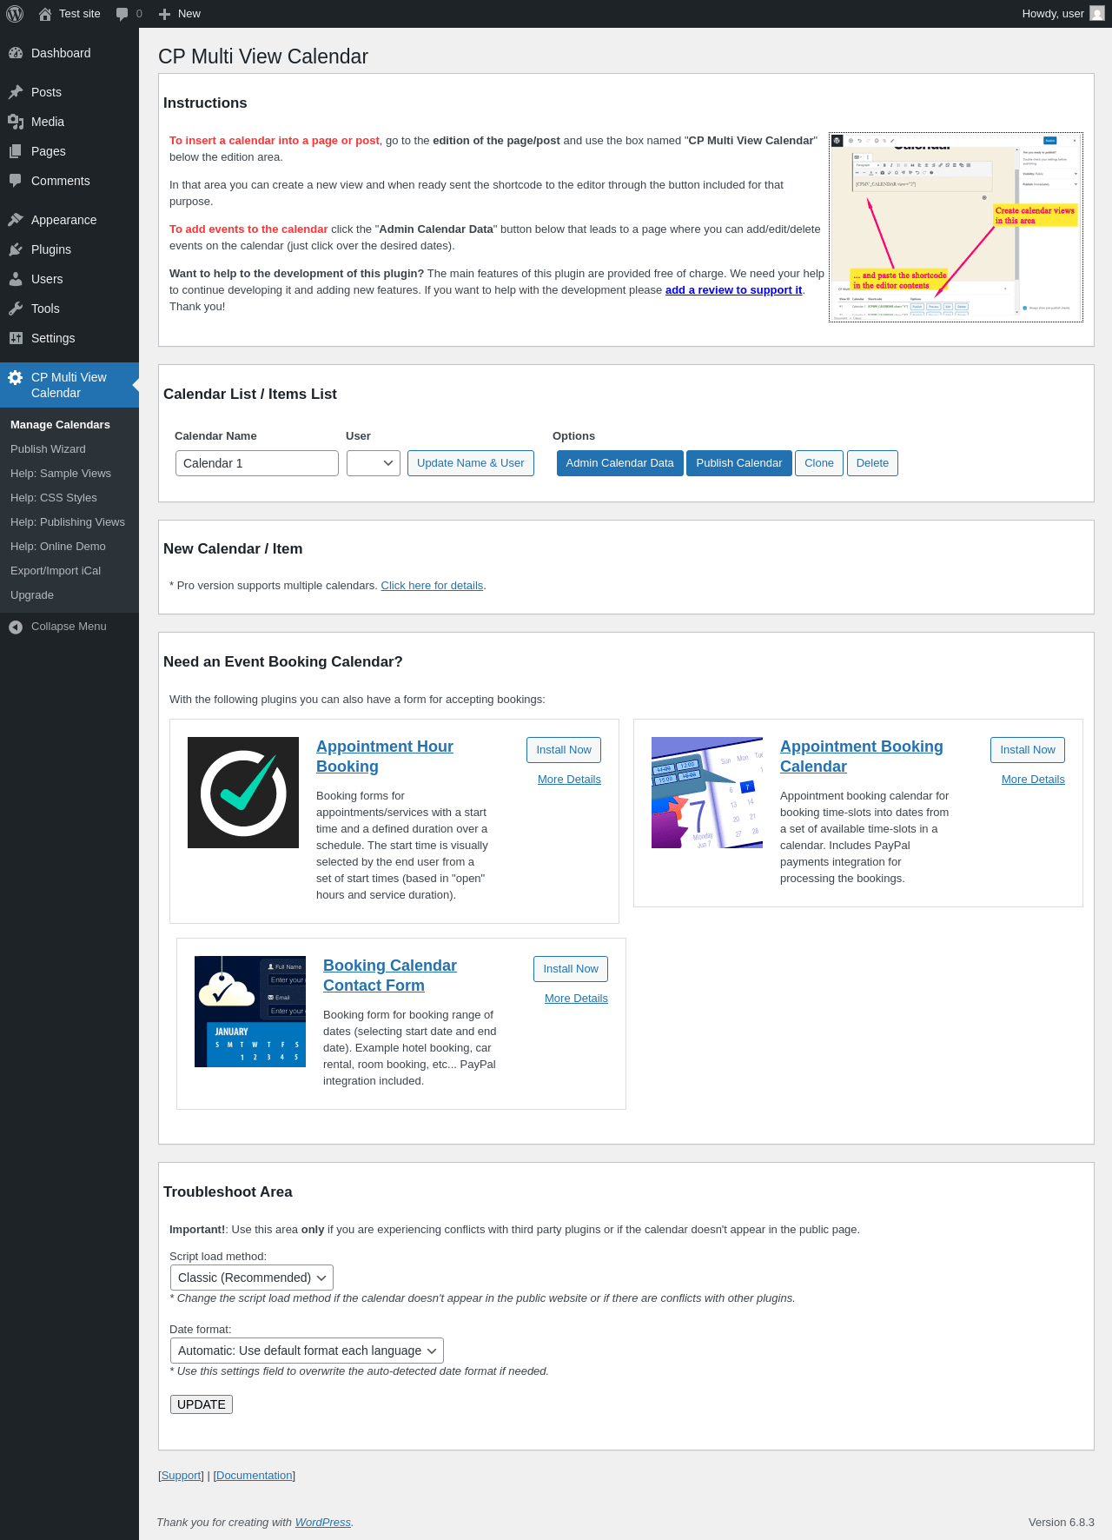This screenshot has width=1112, height=1540.
Task: Click the Pages icon in sidebar
Action: click(x=16, y=151)
